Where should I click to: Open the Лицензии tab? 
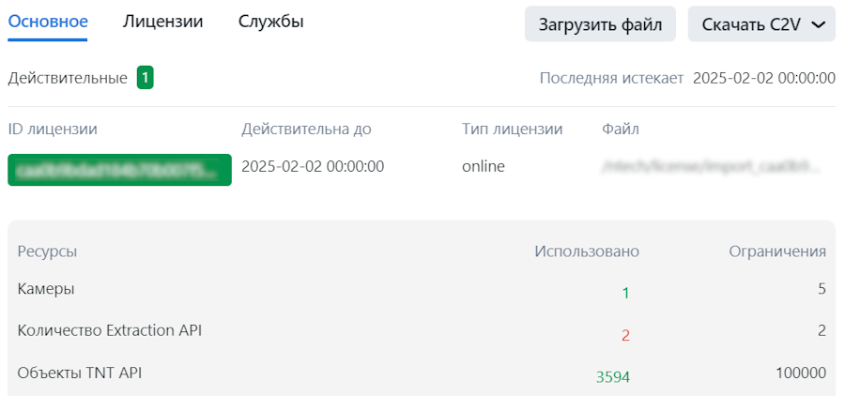(162, 22)
